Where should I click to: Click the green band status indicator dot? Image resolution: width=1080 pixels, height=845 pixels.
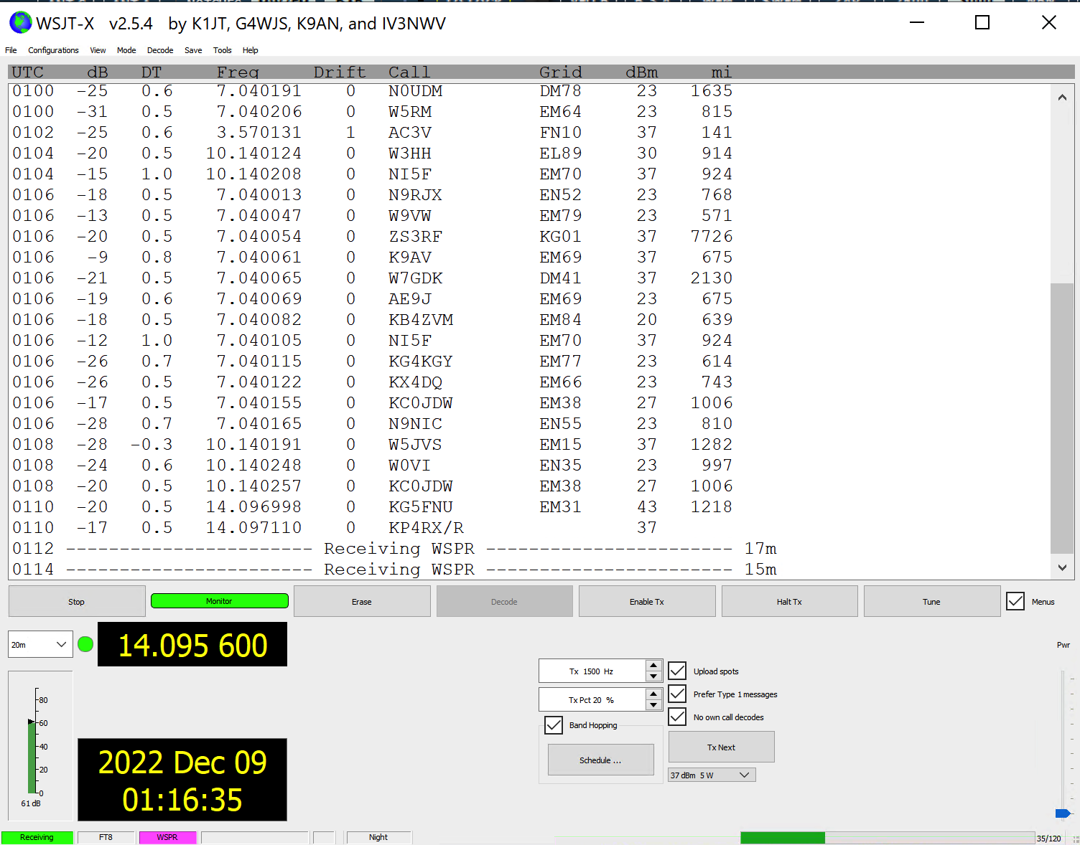[x=85, y=644]
